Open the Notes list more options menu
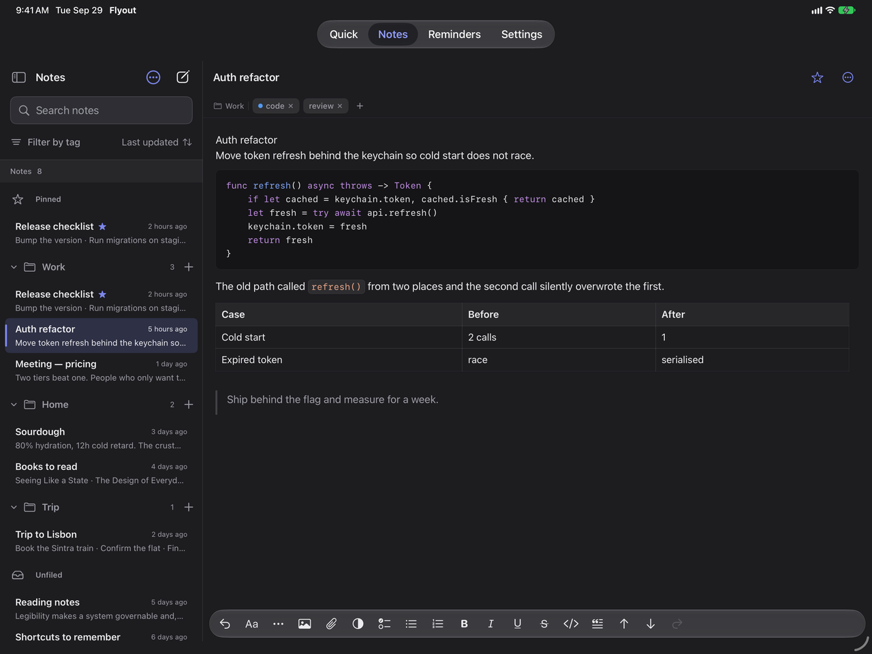The image size is (872, 654). point(153,78)
